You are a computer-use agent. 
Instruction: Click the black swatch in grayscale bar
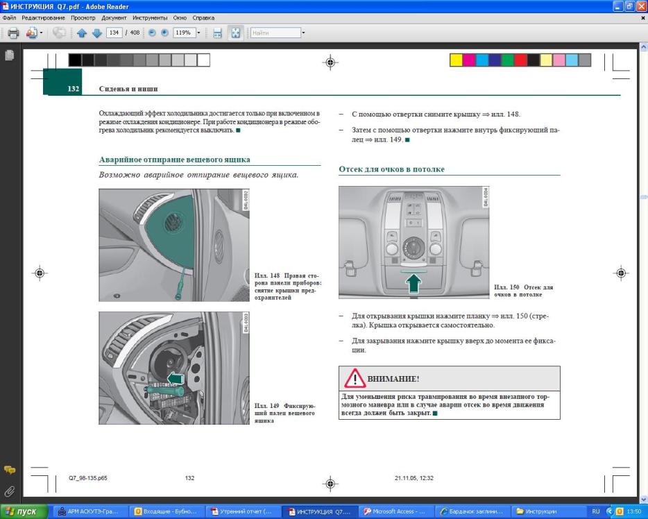click(75, 60)
